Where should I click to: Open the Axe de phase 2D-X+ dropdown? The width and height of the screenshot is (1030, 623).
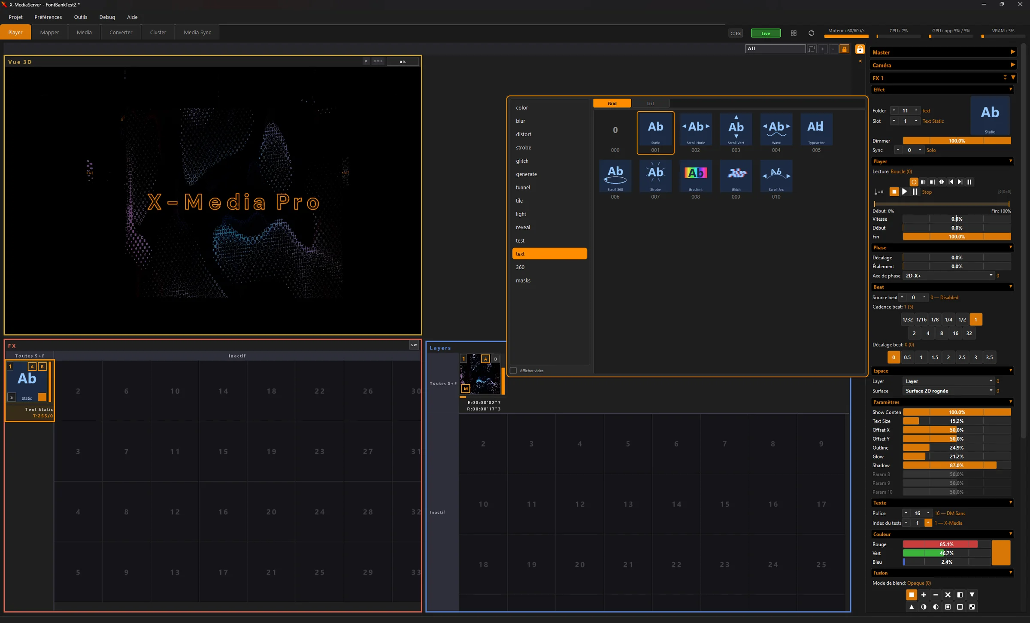tap(948, 276)
